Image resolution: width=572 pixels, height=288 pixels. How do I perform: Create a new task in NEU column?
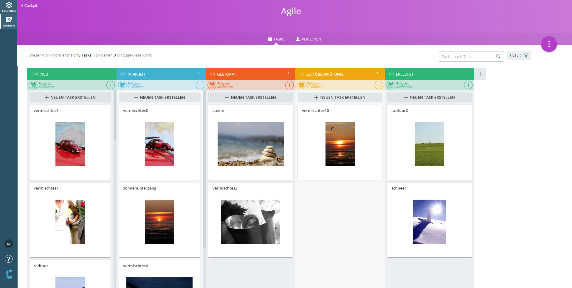point(70,97)
